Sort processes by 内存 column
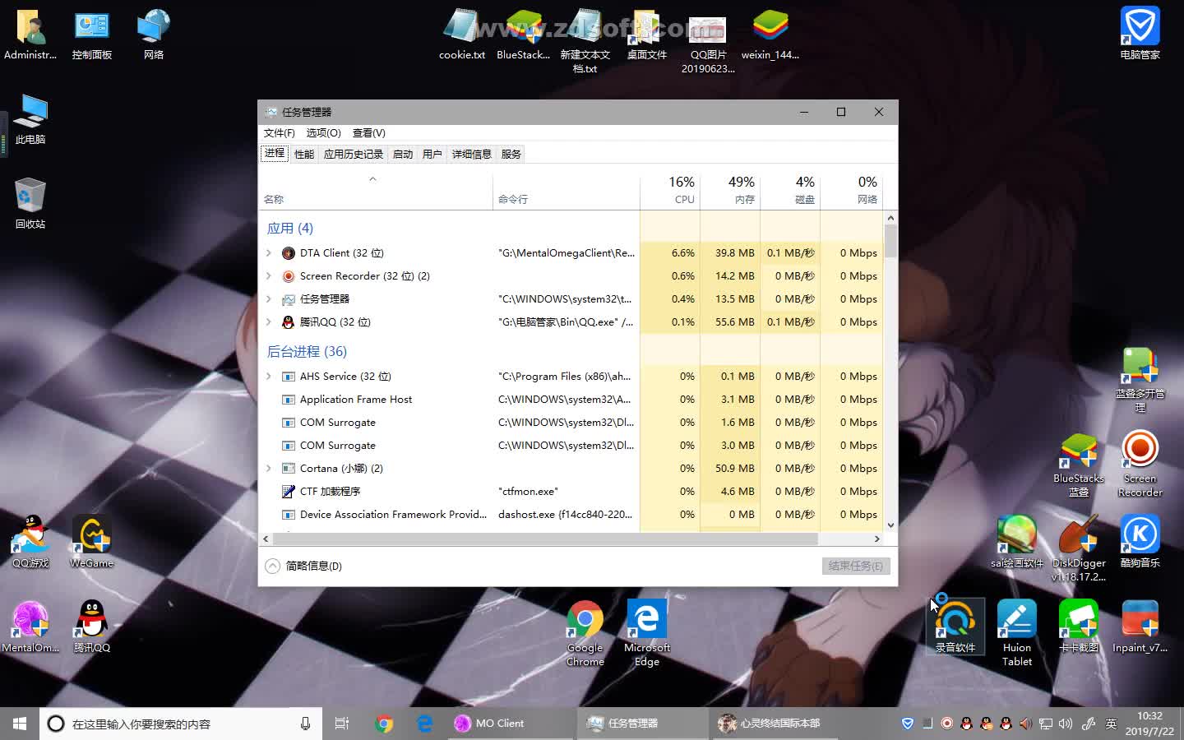Viewport: 1184px width, 740px height. (730, 190)
